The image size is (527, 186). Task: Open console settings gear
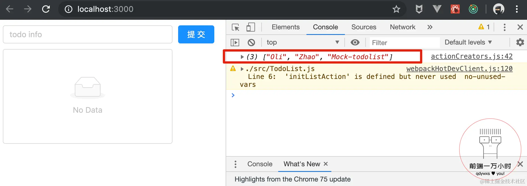[x=520, y=42]
